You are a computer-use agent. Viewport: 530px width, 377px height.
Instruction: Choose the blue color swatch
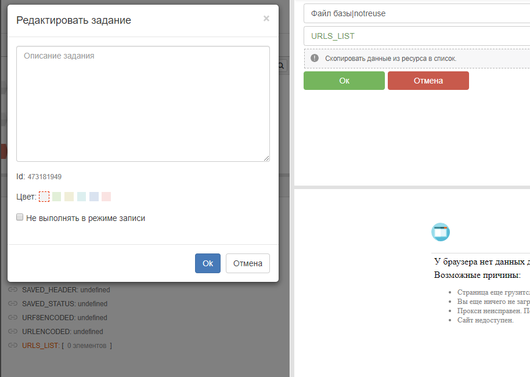(94, 197)
